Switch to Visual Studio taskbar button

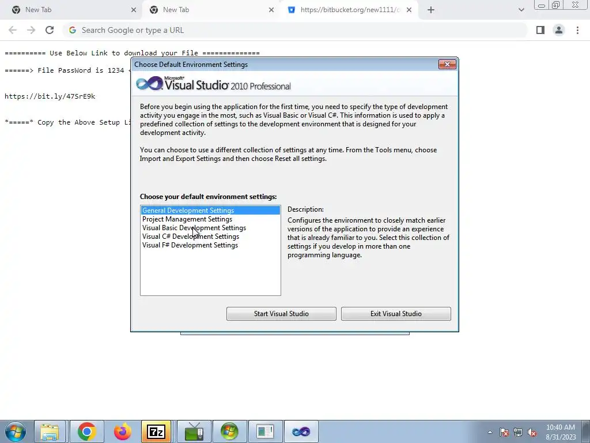coord(301,431)
